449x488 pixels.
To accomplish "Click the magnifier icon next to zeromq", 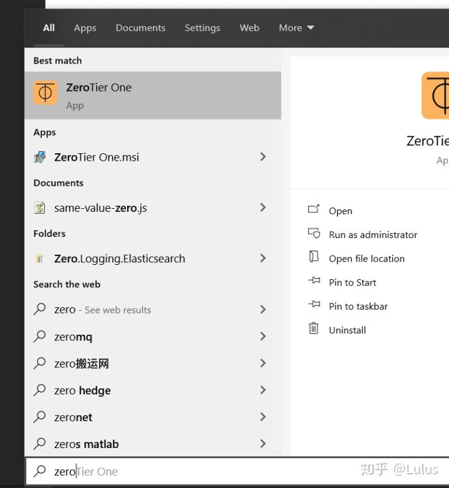I will click(39, 336).
